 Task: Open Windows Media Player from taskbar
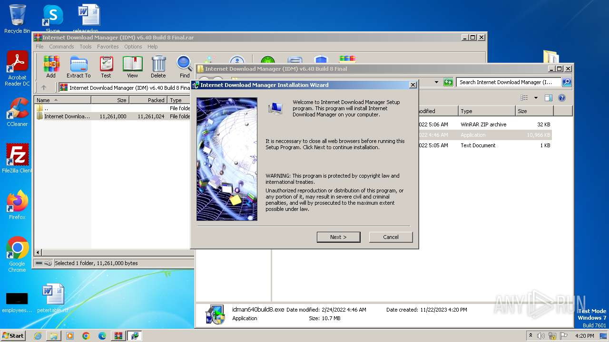click(x=70, y=336)
